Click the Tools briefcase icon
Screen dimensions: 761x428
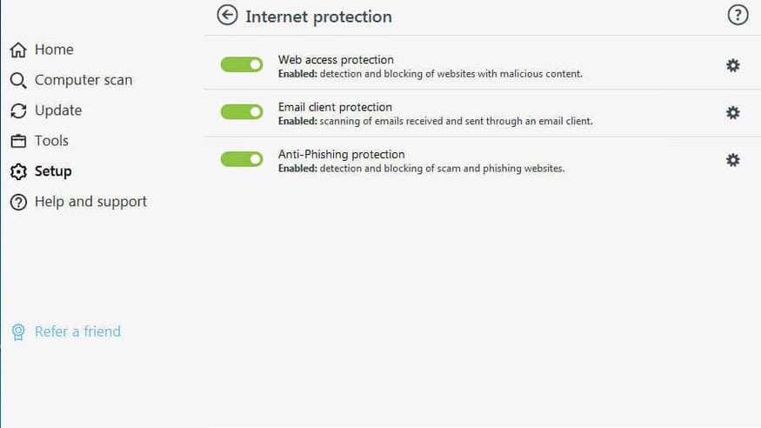click(18, 141)
